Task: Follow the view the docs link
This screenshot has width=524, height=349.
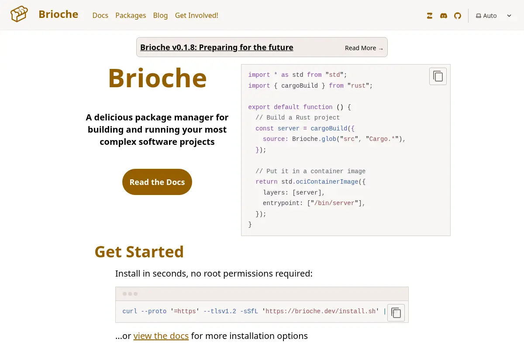Action: tap(161, 336)
